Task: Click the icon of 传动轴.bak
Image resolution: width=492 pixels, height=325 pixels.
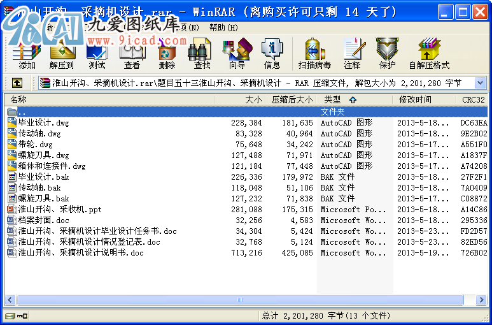Action: tap(12, 187)
